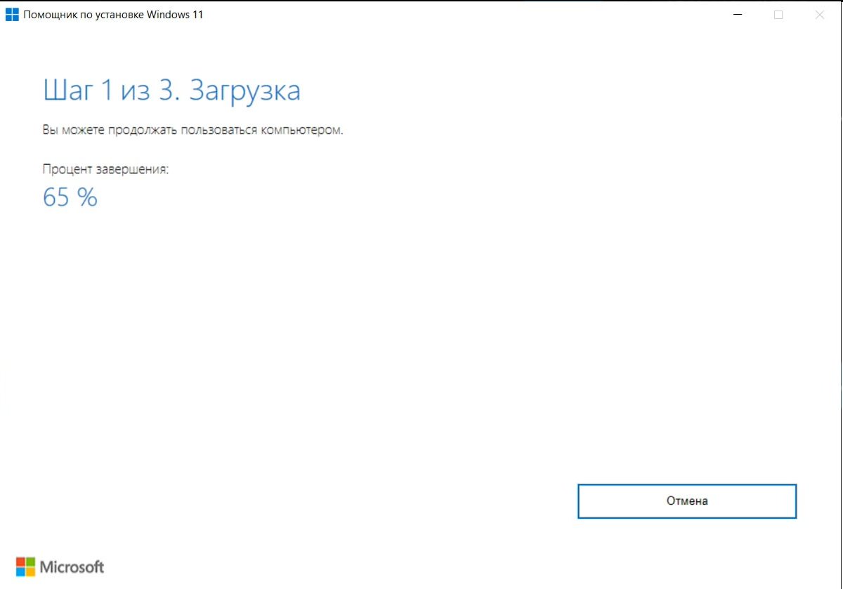
Task: Select the four-color Microsoft squares icon
Action: pos(25,566)
